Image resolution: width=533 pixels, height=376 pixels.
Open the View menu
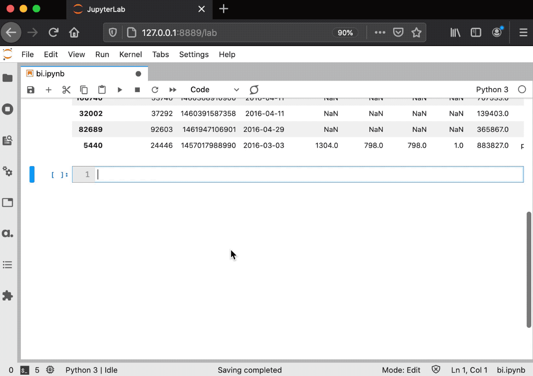[x=76, y=54]
